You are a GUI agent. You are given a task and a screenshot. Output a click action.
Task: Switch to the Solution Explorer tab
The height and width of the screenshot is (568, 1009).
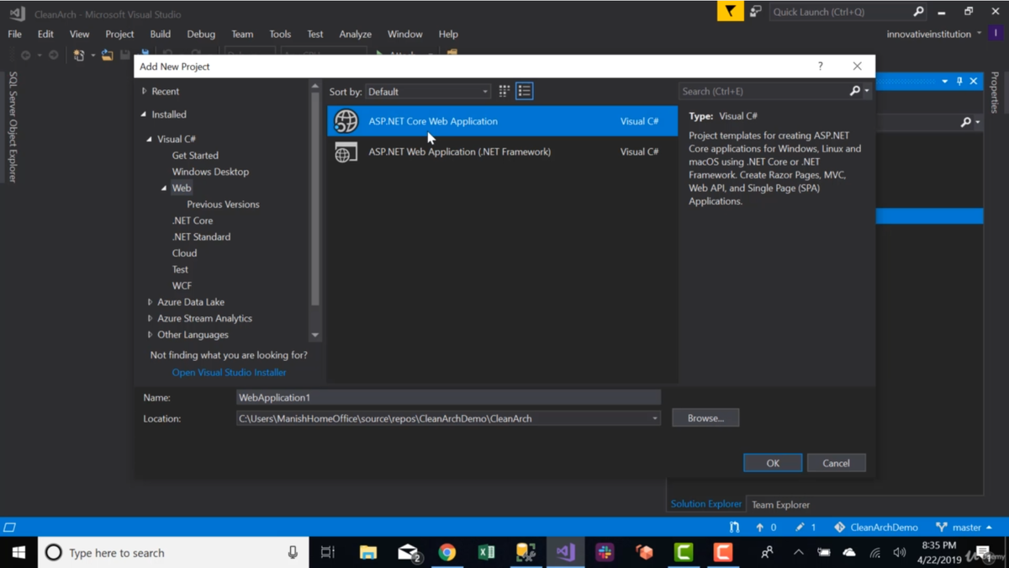(706, 504)
